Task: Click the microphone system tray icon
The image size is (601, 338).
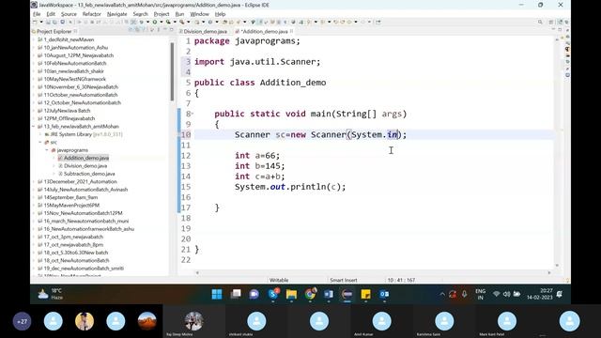Action: [x=464, y=294]
